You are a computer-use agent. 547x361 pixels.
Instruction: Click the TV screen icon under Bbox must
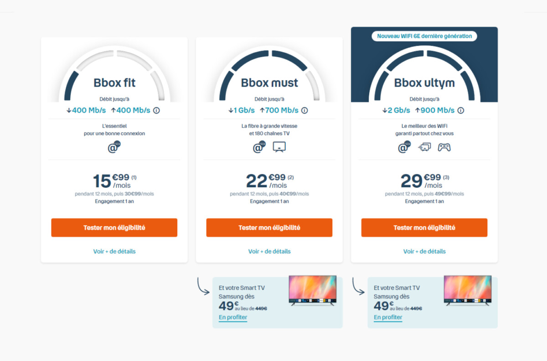pos(279,147)
